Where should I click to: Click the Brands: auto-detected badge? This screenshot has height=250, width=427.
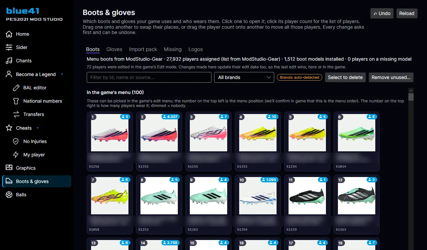pyautogui.click(x=300, y=77)
